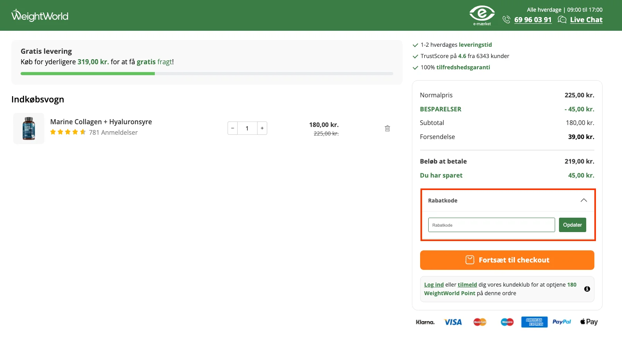Increase quantity with plus button
The height and width of the screenshot is (338, 622).
coord(262,128)
